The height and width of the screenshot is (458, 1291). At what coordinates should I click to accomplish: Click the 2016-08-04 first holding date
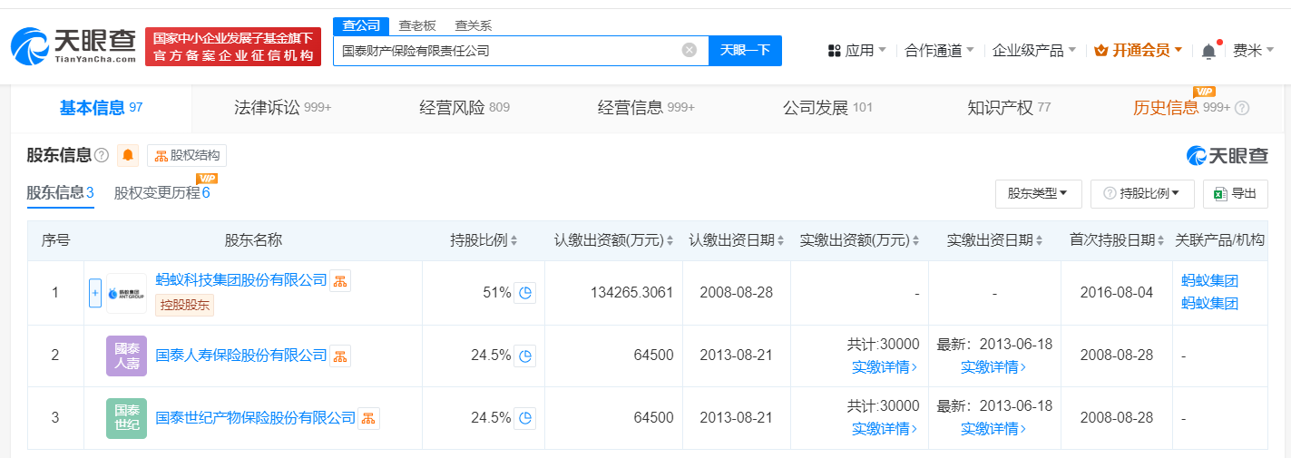pyautogui.click(x=1117, y=293)
